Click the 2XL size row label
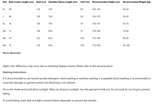Viewport: 154px width, 104px height. [x=4, y=31]
